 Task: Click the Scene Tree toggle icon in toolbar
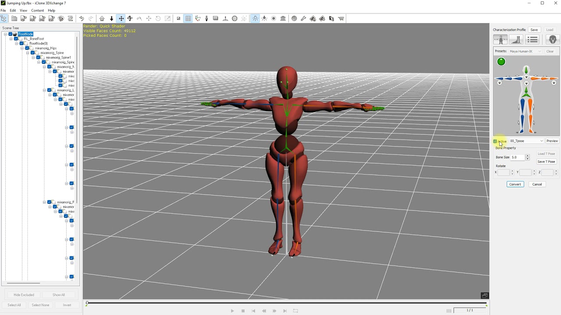coord(4,18)
